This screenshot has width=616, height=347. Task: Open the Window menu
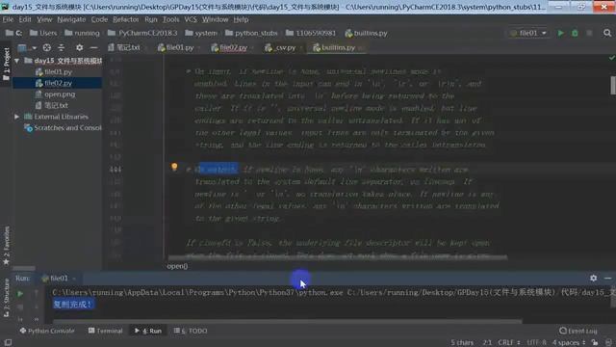pyautogui.click(x=216, y=19)
